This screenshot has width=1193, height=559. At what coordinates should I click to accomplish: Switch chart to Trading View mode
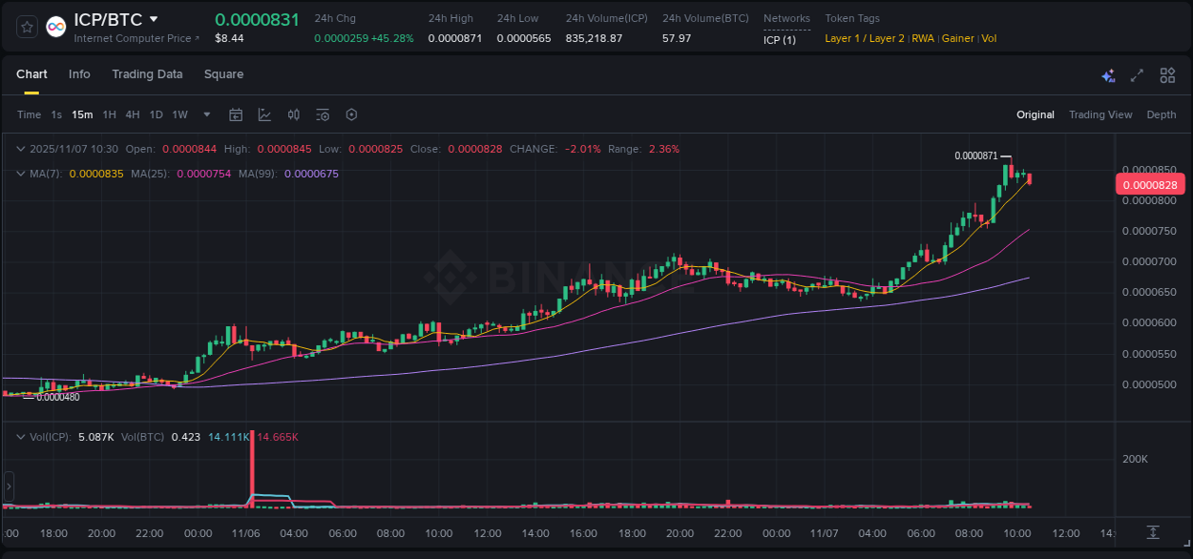(1100, 114)
